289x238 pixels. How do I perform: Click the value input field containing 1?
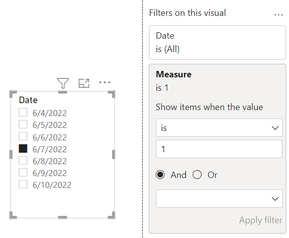(219, 149)
